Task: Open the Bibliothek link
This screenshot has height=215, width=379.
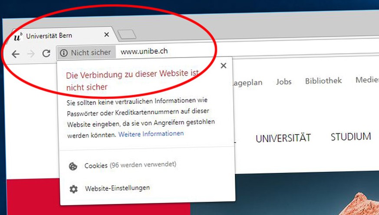Action: [x=323, y=80]
